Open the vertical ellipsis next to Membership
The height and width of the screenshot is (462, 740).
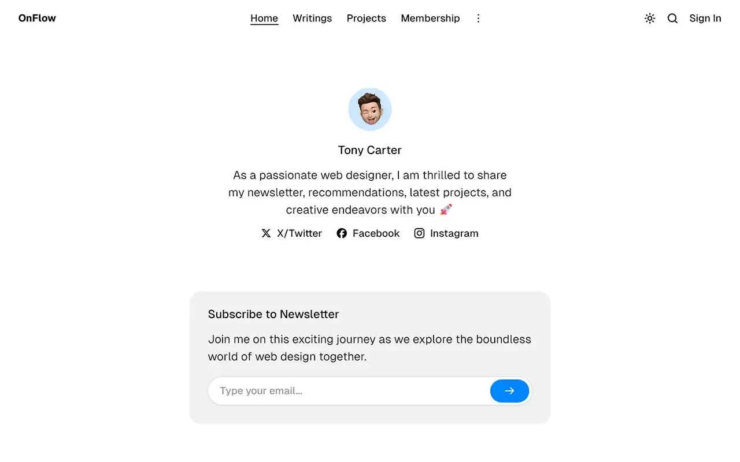coord(478,18)
